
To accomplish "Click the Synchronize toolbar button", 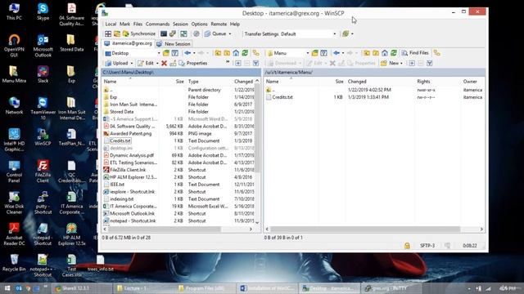I will point(139,33).
